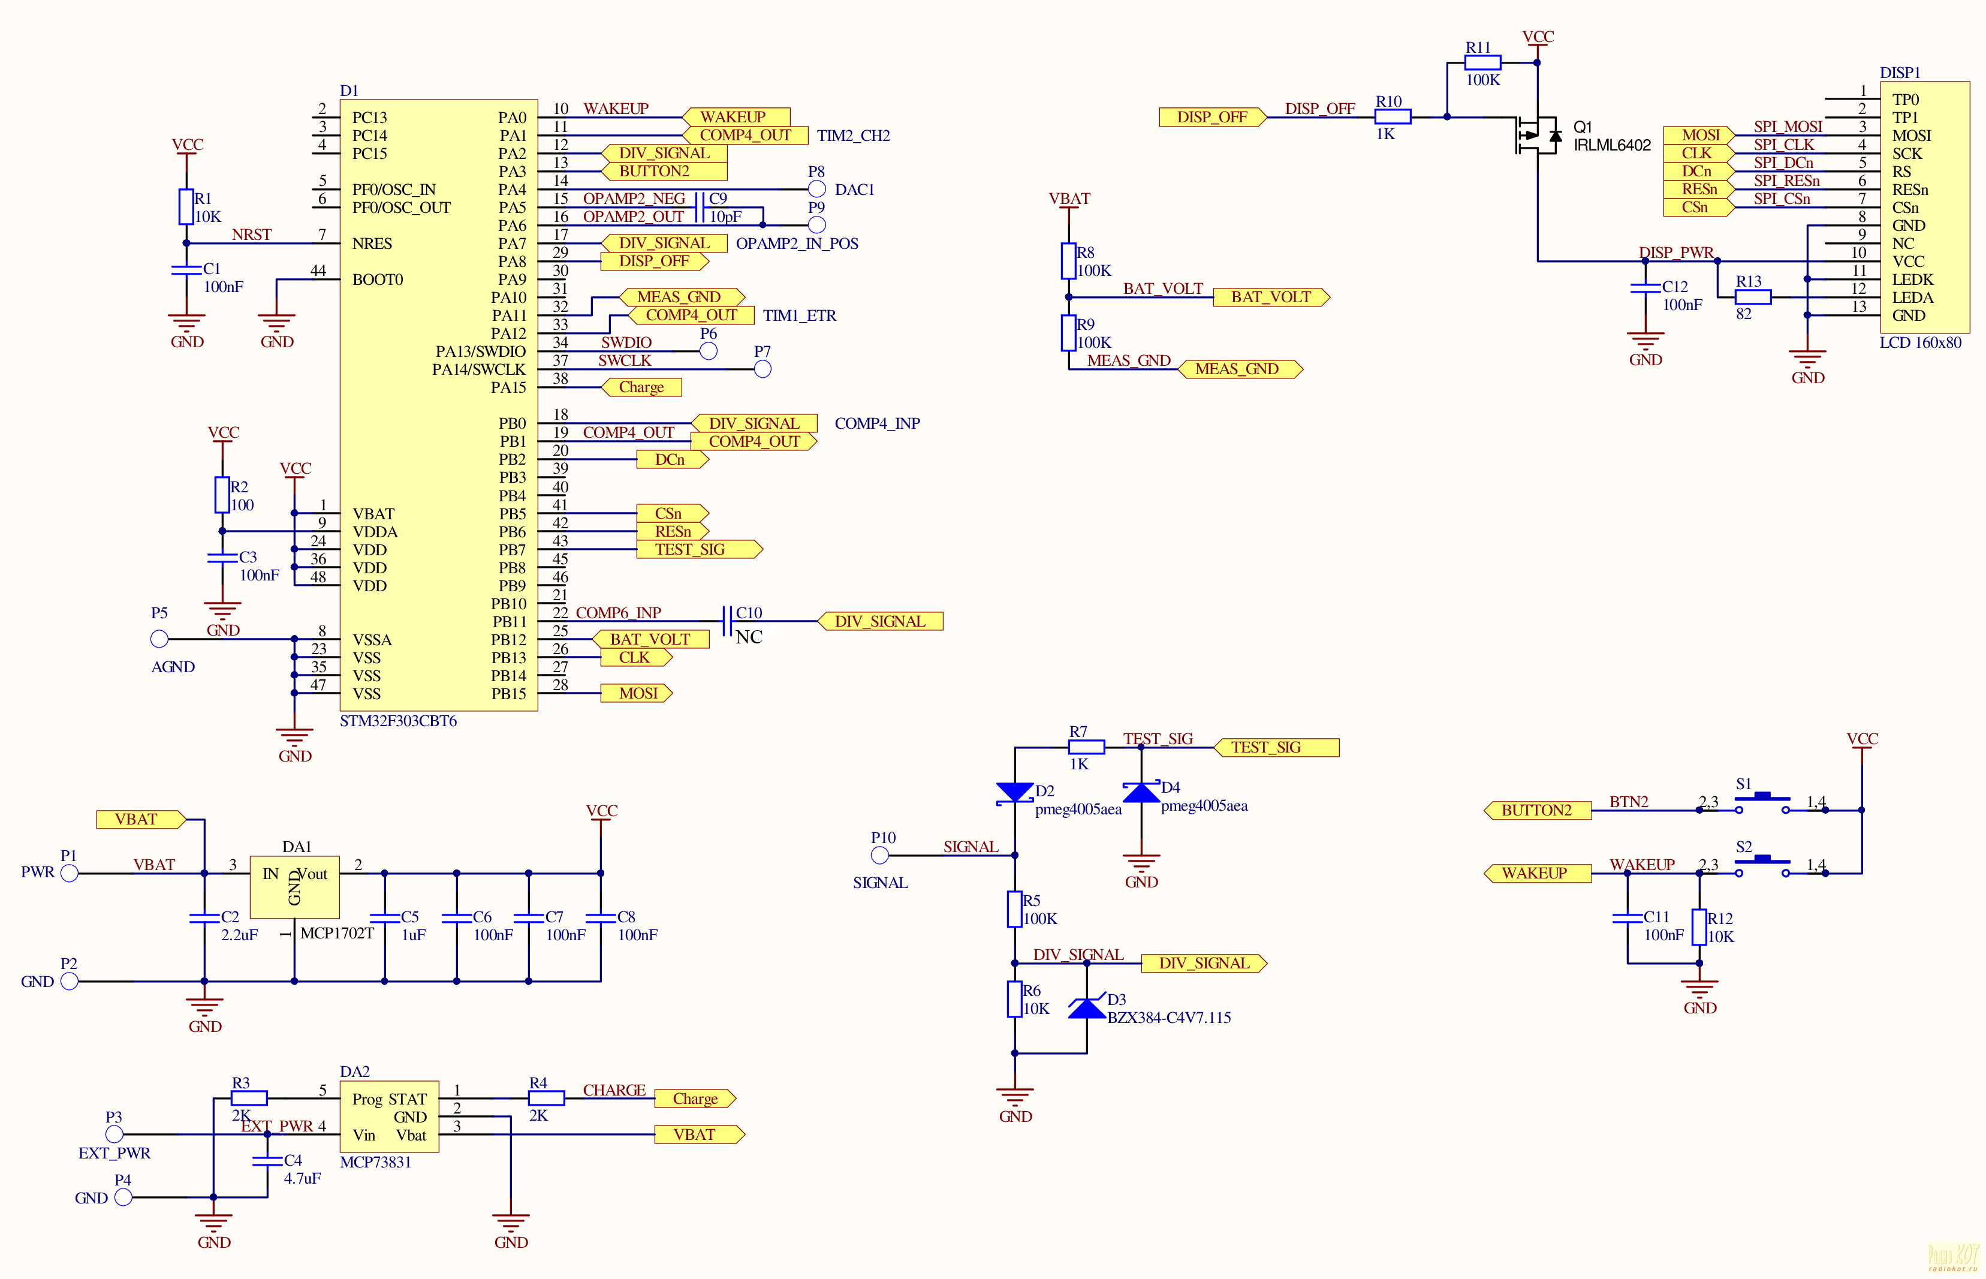The image size is (1986, 1279).
Task: Select capacitor C3 100nF symbol
Action: tap(222, 558)
